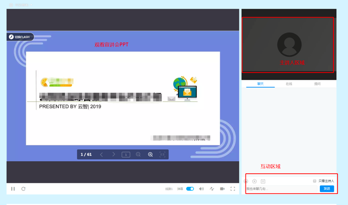Screen dimensions: 348x205
Task: Click the refresh icon in player bar
Action: tap(23, 189)
